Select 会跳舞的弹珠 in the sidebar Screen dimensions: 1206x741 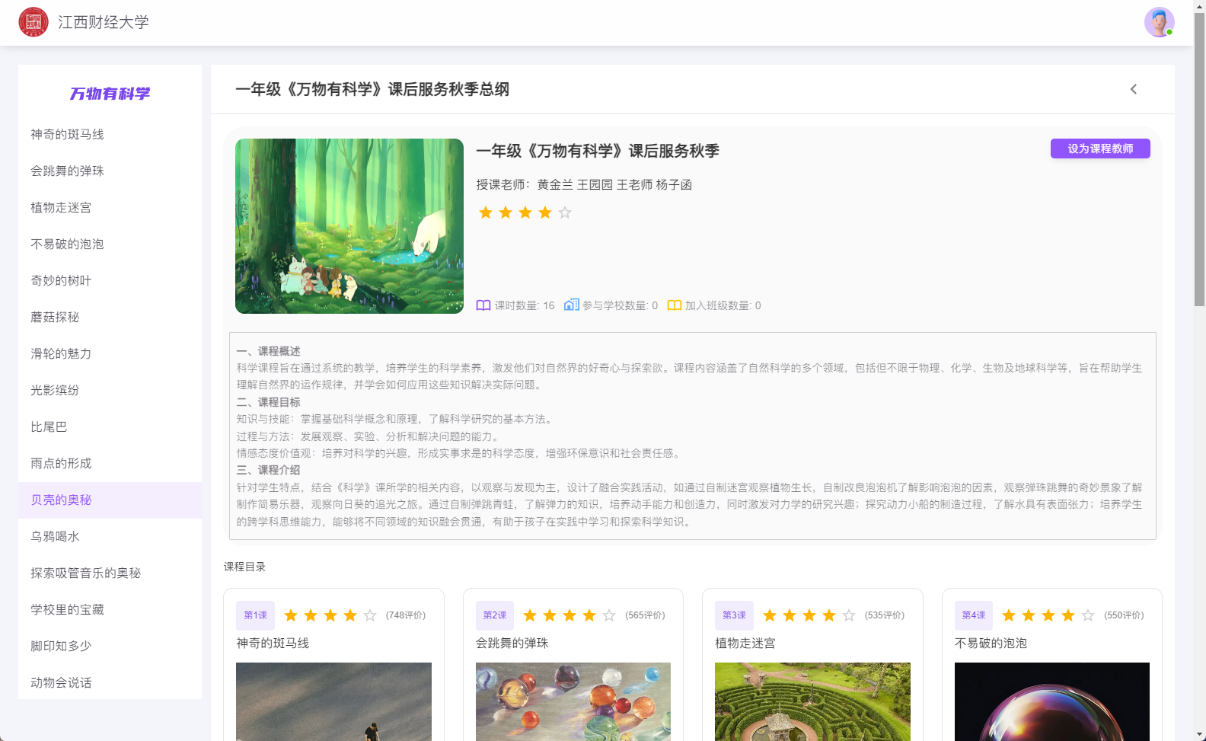coord(110,171)
